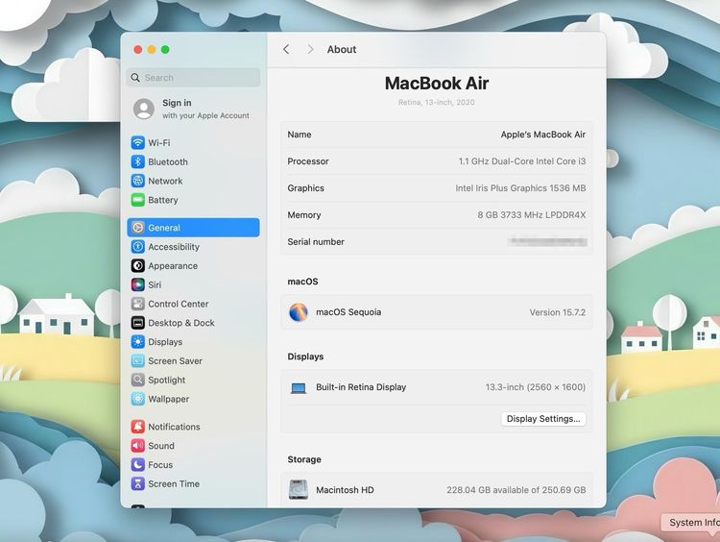Click the System Info button on desktop edge
Image resolution: width=720 pixels, height=542 pixels.
pyautogui.click(x=691, y=522)
